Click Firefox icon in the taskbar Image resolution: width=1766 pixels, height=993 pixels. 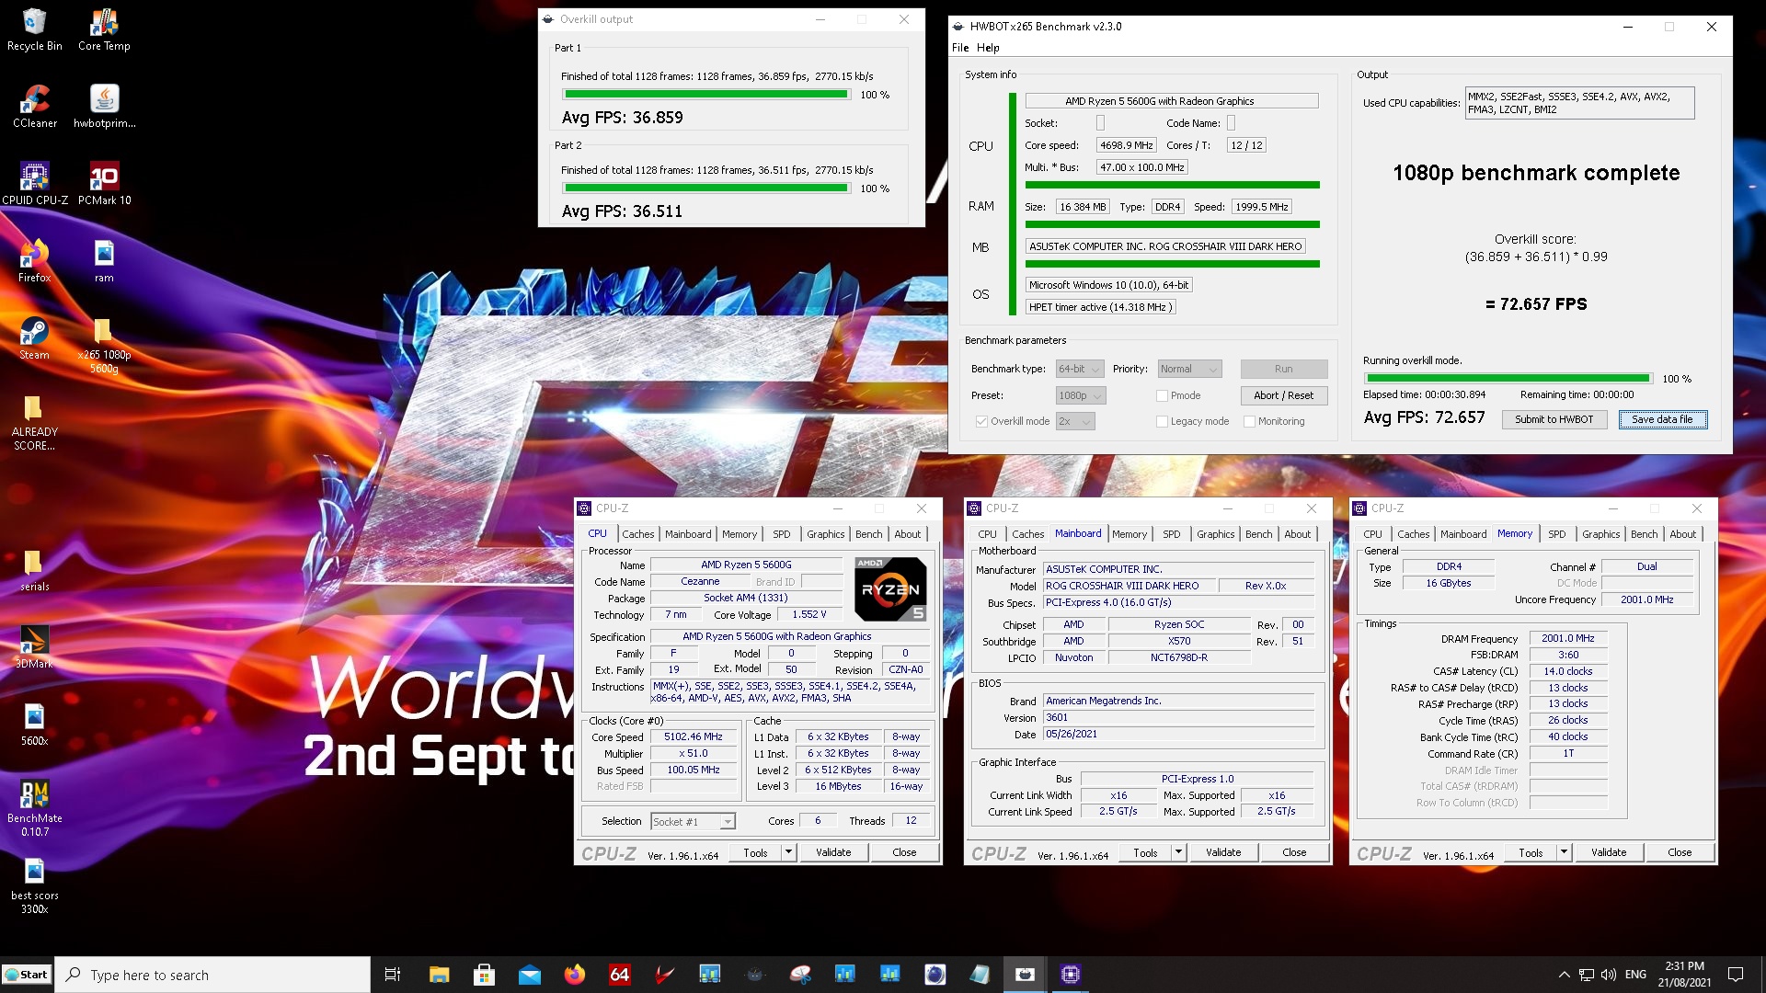tap(574, 975)
